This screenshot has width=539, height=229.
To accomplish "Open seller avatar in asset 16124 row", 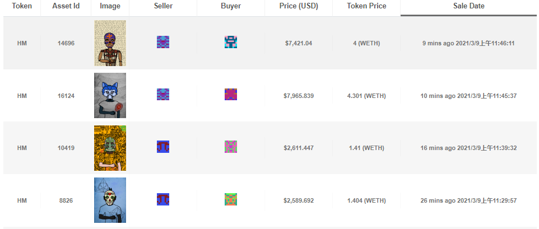I will pyautogui.click(x=163, y=95).
